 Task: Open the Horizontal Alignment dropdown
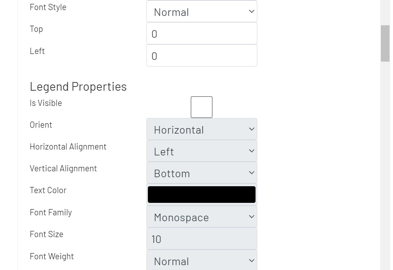point(202,151)
